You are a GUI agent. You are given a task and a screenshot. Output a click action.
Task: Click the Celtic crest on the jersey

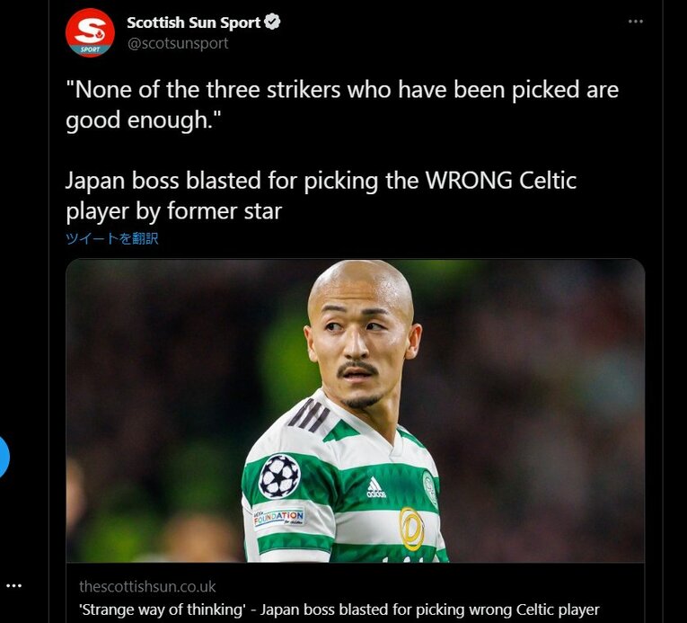pyautogui.click(x=430, y=487)
